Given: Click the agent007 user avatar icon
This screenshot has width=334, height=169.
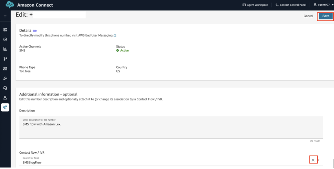Looking at the screenshot, I should tap(315, 5).
